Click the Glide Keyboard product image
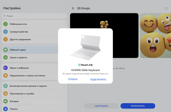 tap(85, 47)
